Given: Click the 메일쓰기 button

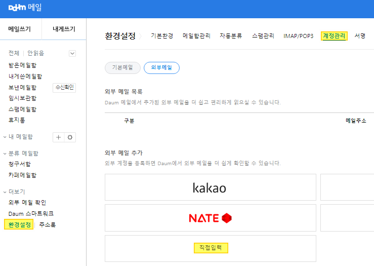Looking at the screenshot, I should pos(20,29).
